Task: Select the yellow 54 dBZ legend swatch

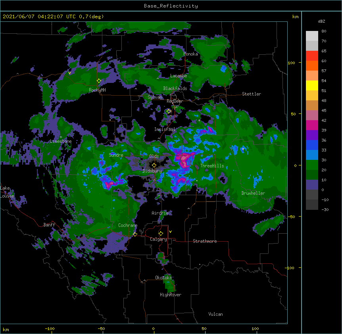Action: tap(312, 85)
